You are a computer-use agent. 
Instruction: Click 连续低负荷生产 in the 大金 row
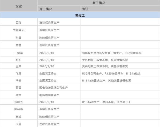(x=49, y=124)
